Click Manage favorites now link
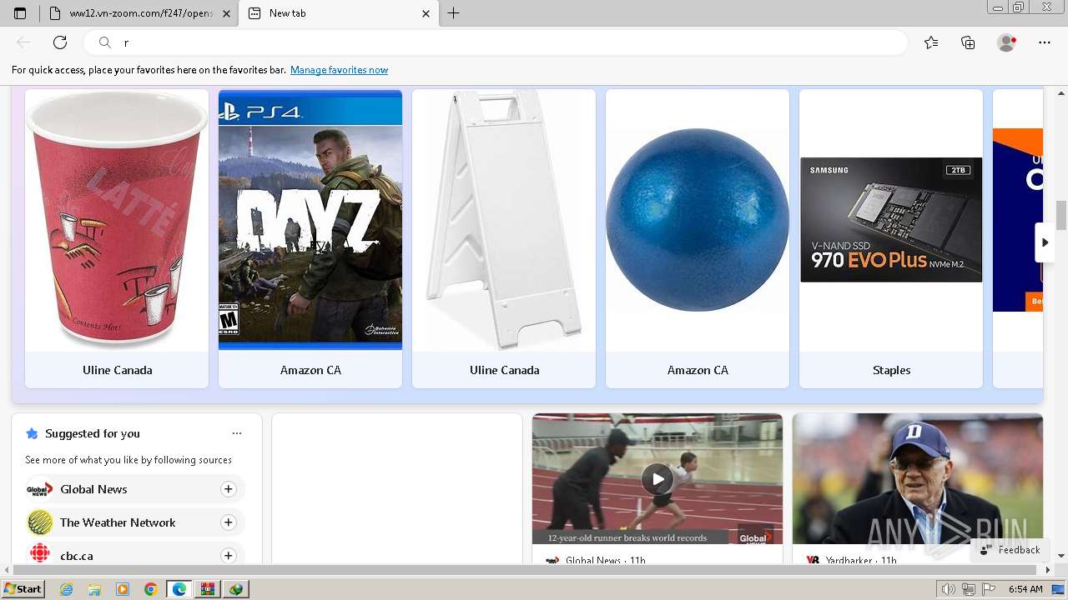 339,70
